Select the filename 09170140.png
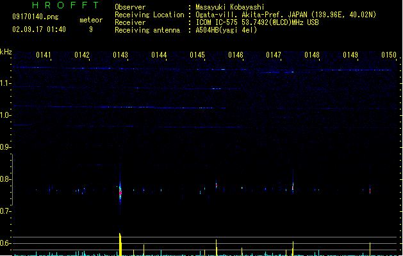This screenshot has width=403, height=256. coord(35,17)
